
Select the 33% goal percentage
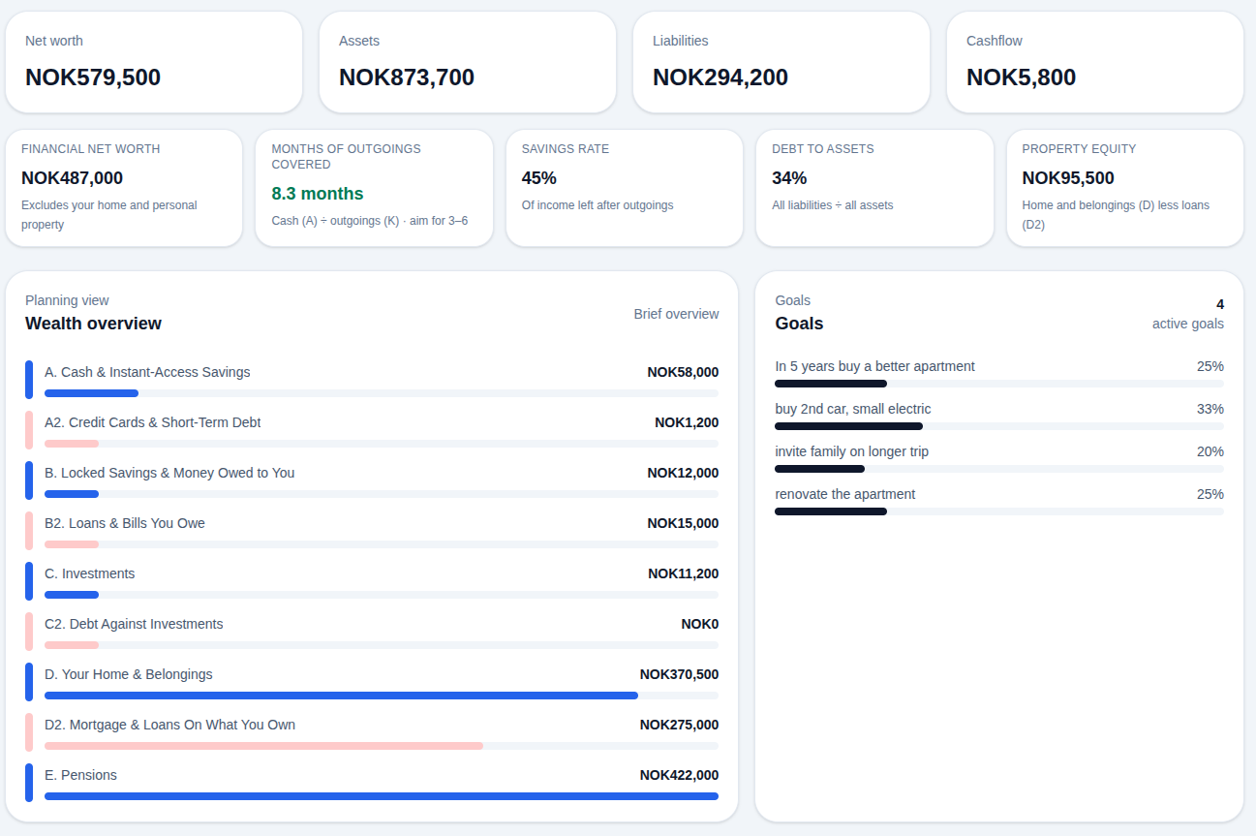coord(1210,409)
